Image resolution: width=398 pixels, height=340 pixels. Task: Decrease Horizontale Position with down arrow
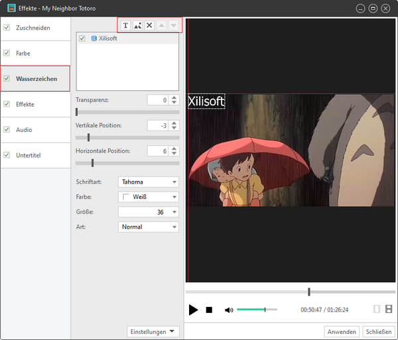174,153
